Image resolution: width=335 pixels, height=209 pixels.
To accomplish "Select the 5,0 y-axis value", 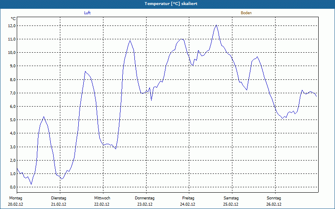I will tap(13, 120).
